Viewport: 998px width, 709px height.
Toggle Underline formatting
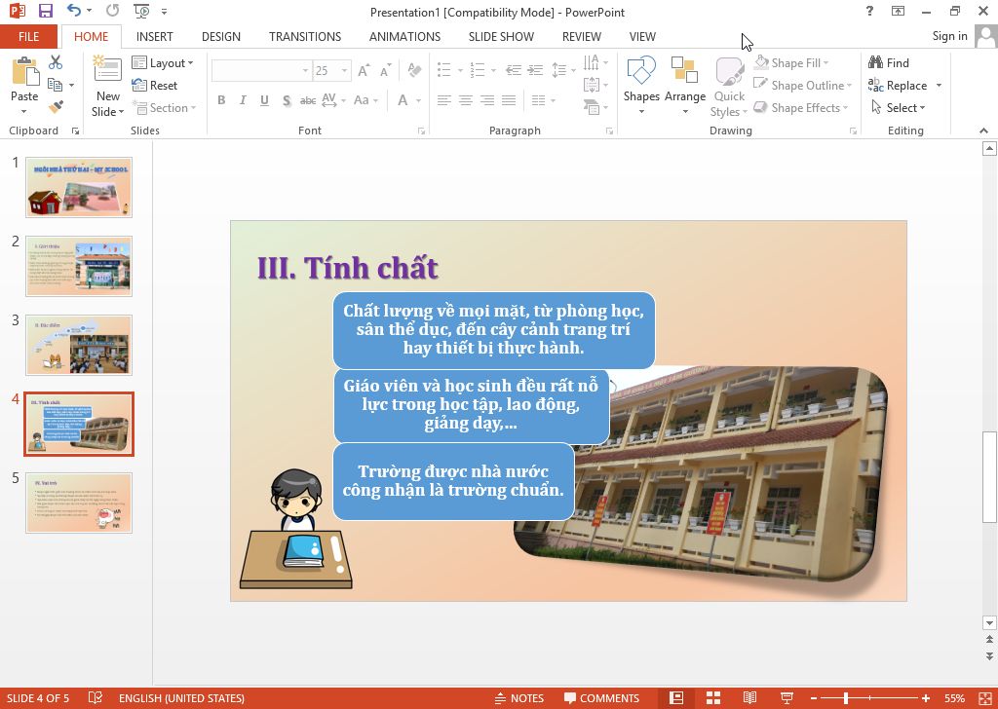point(264,100)
